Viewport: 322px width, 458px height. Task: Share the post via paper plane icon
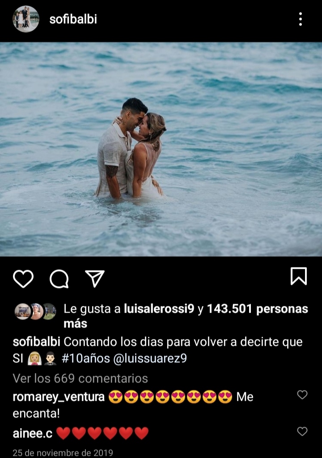click(x=95, y=278)
